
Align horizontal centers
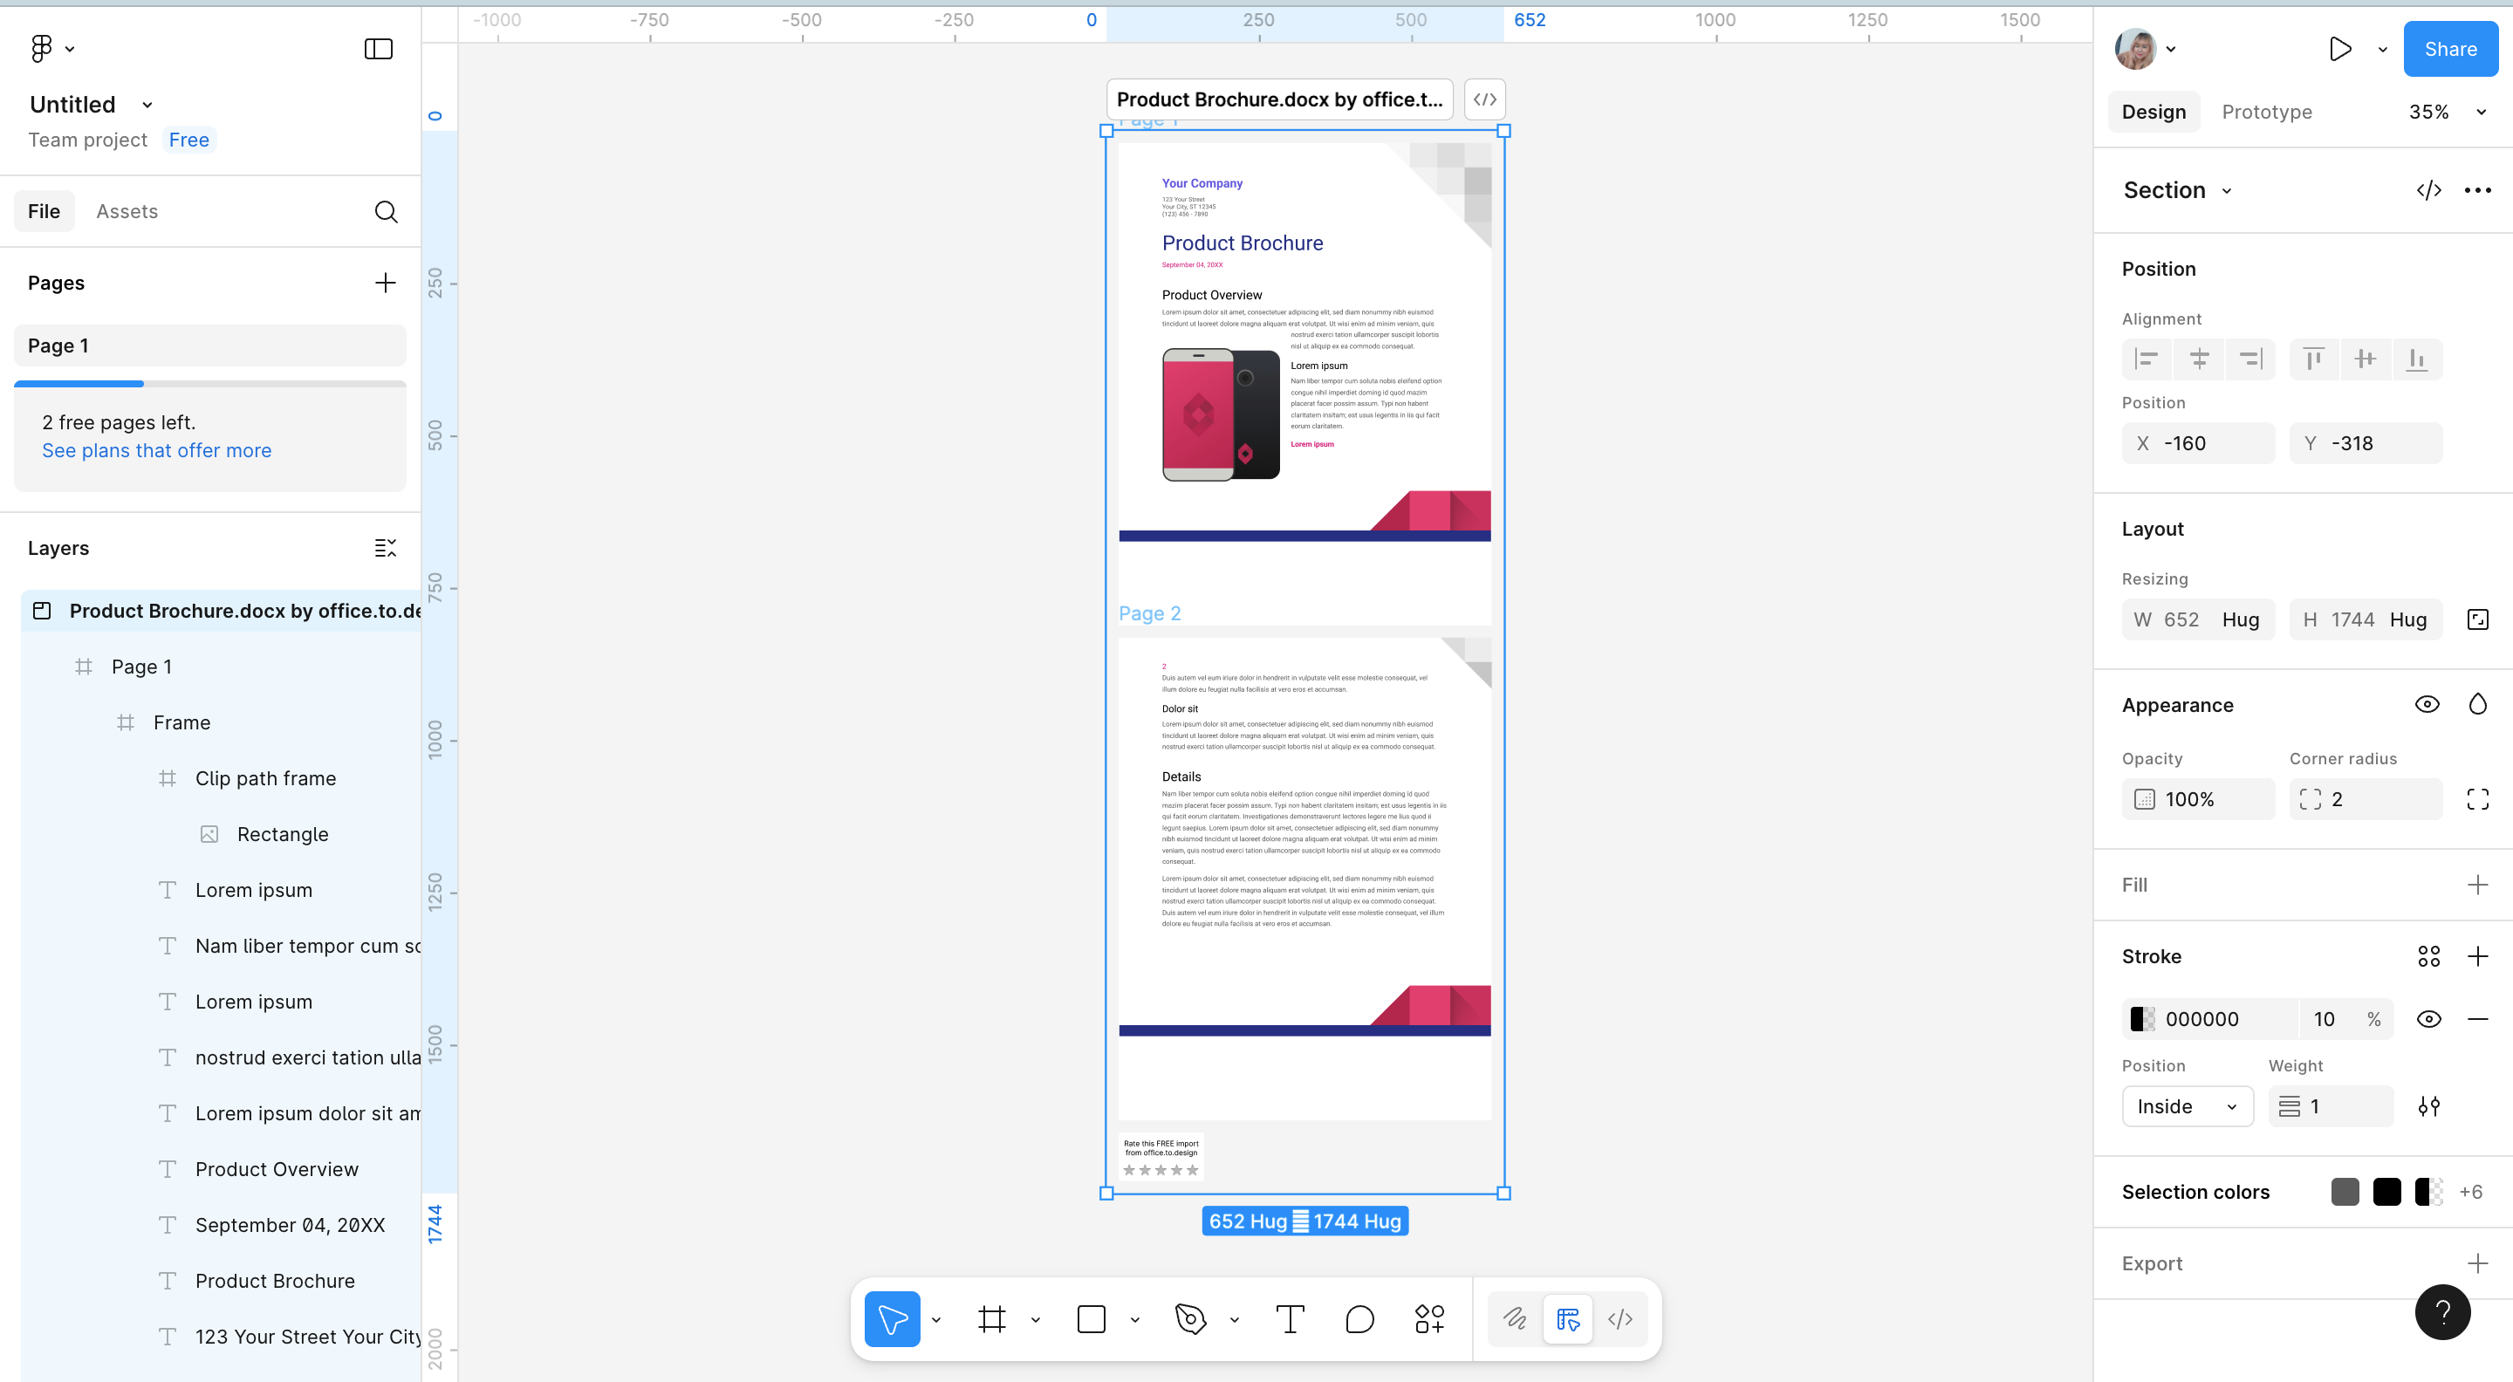coord(2199,359)
